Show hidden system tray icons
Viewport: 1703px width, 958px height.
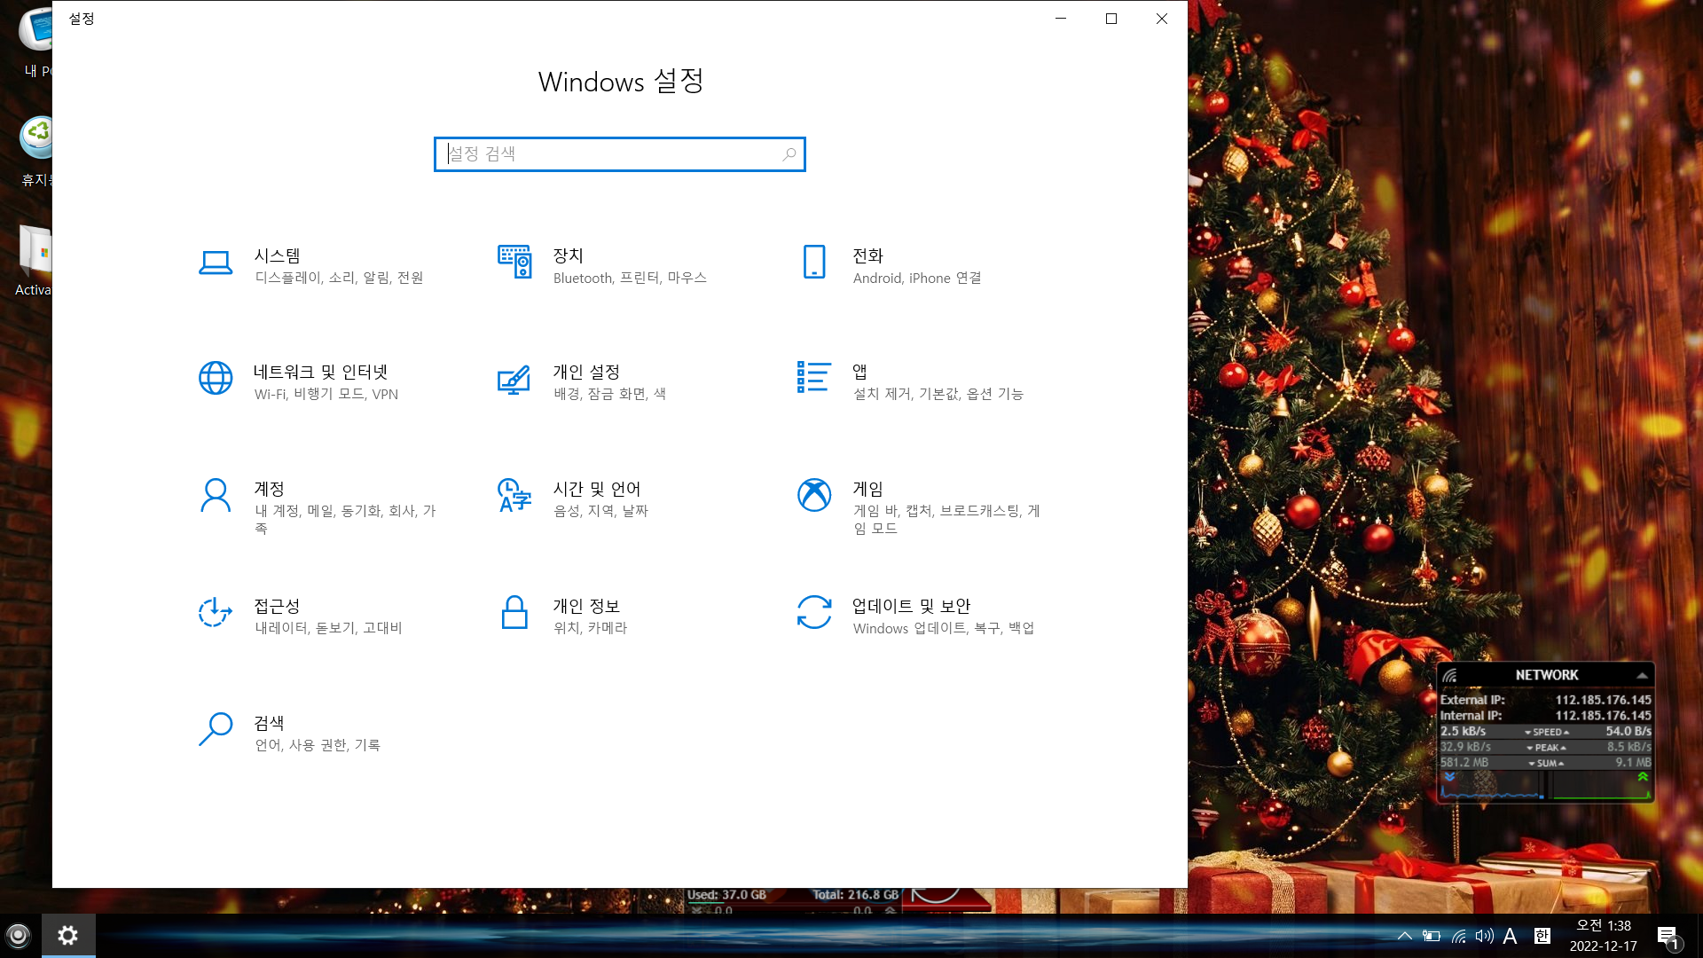pos(1405,936)
